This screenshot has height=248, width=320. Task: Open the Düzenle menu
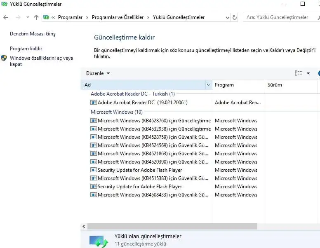point(98,73)
